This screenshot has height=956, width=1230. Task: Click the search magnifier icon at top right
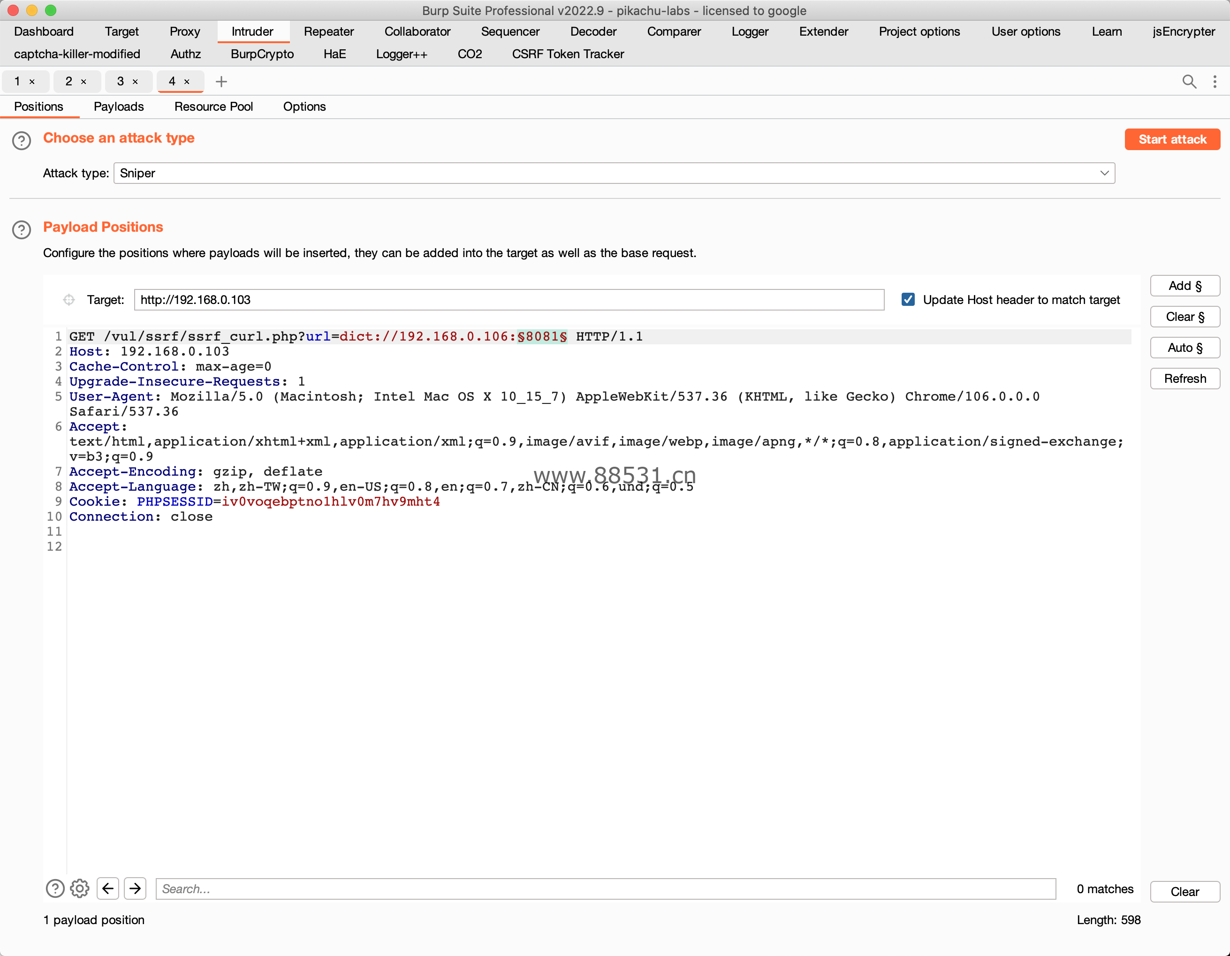pyautogui.click(x=1189, y=82)
